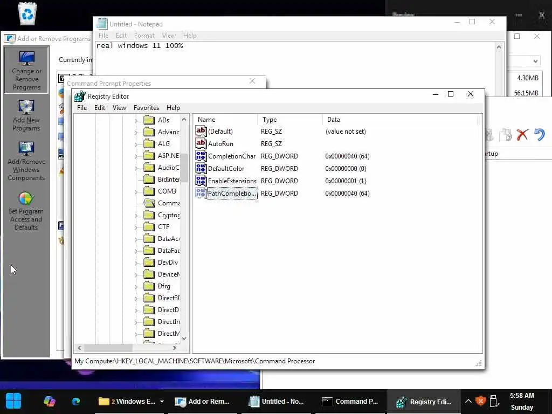This screenshot has height=414, width=552.
Task: Expand the DevDiv registry key
Action: coord(136,263)
